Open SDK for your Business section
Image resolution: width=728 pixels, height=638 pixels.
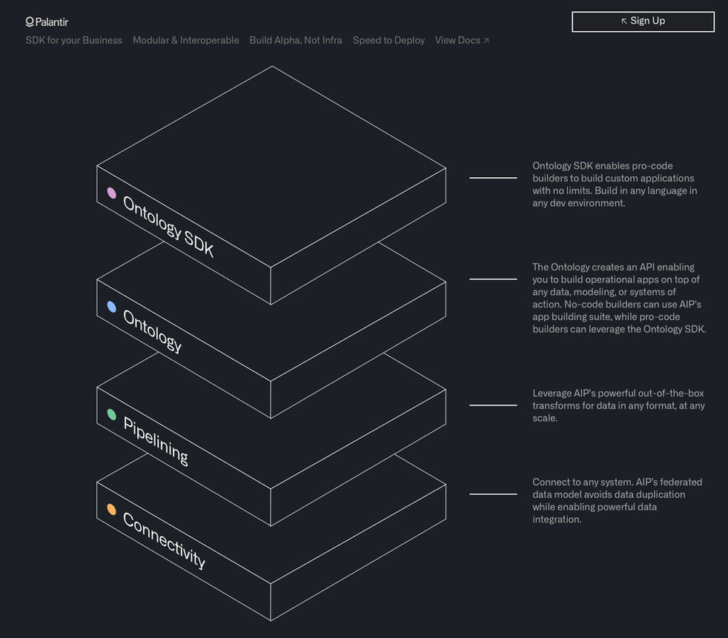coord(74,40)
